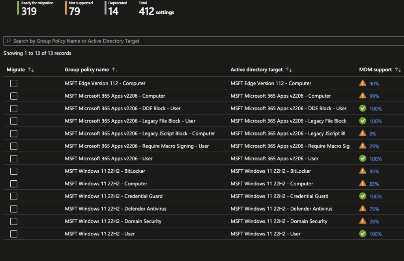
Task: Click Migrate column header
Action: (x=16, y=70)
